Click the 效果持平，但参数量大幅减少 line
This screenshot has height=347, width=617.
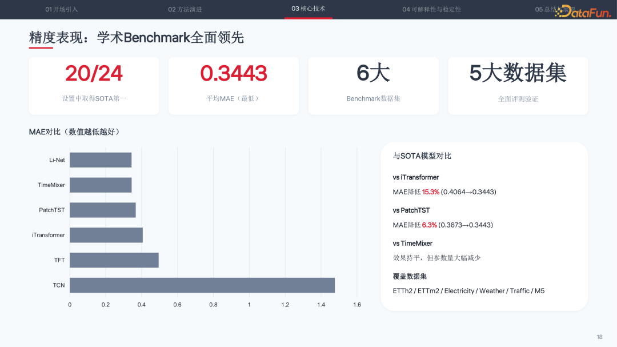437,258
